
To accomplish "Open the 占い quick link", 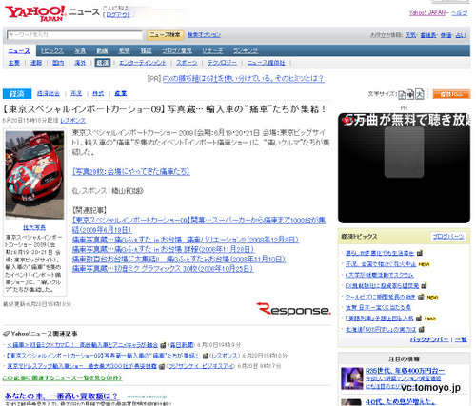I will pos(461,35).
